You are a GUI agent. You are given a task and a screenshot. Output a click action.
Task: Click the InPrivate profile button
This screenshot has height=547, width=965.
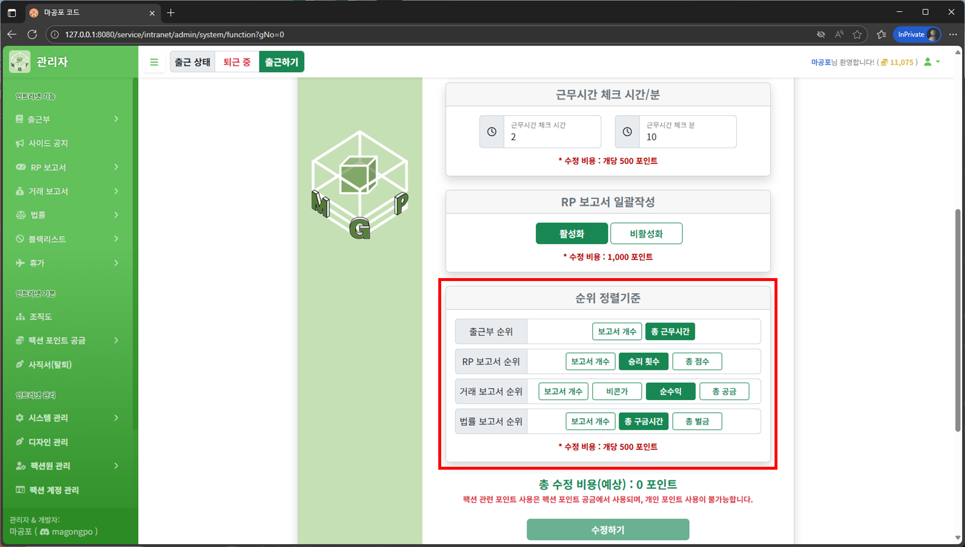click(917, 35)
